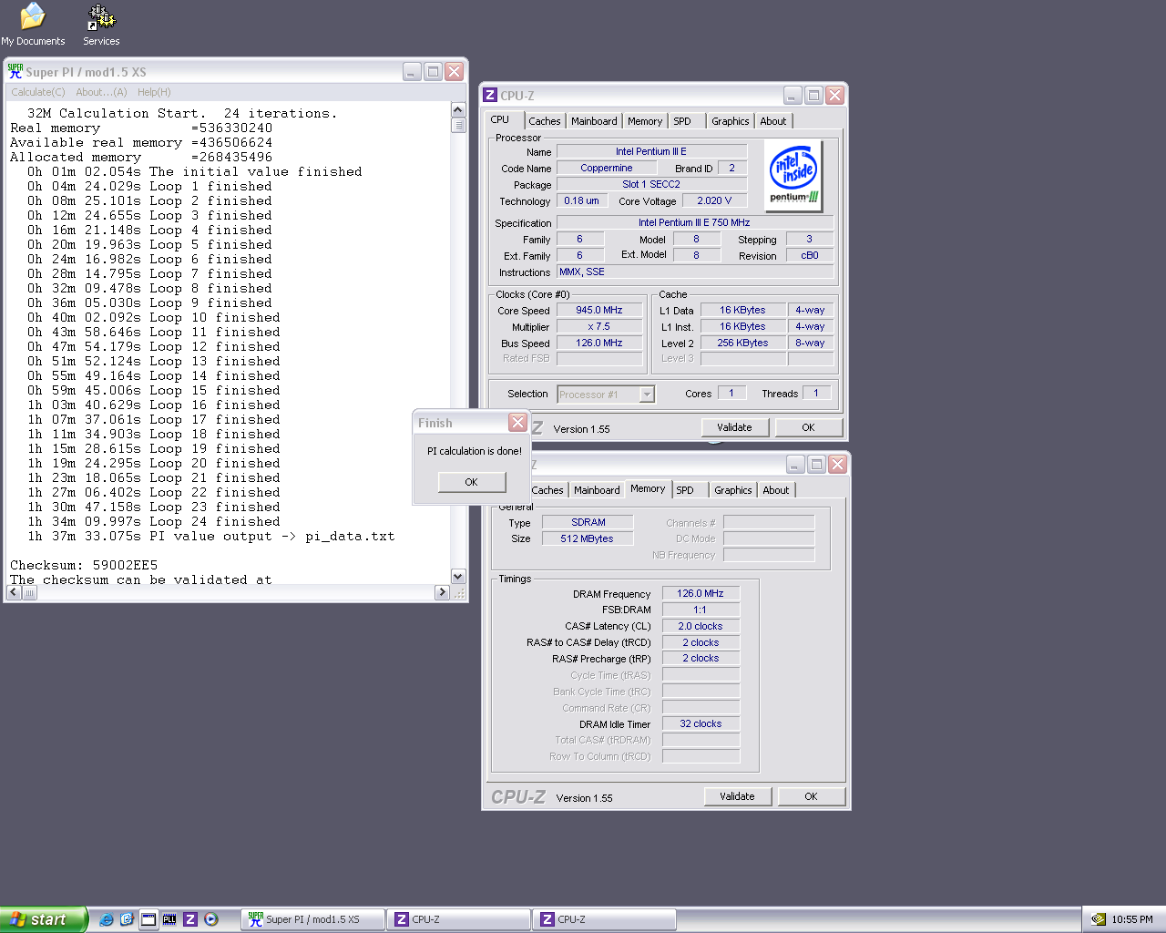Open the Selection Processor #1 dropdown

[x=647, y=395]
